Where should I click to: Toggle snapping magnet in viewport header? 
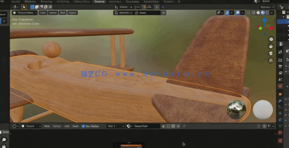(144, 7)
